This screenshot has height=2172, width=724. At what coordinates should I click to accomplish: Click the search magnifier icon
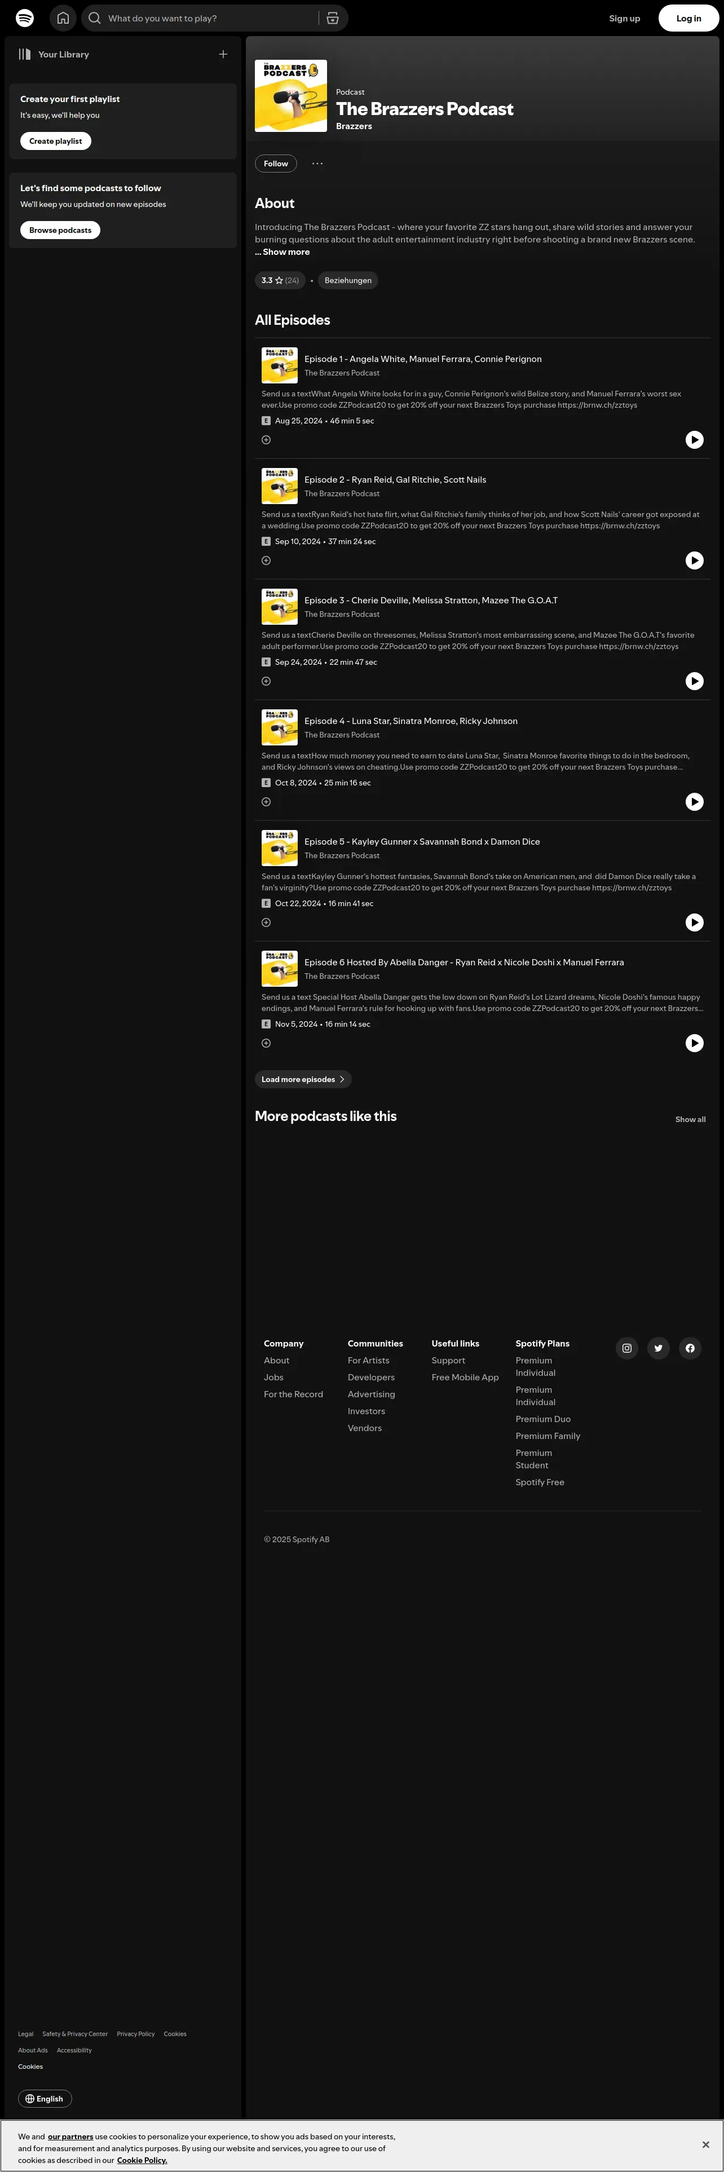[94, 17]
